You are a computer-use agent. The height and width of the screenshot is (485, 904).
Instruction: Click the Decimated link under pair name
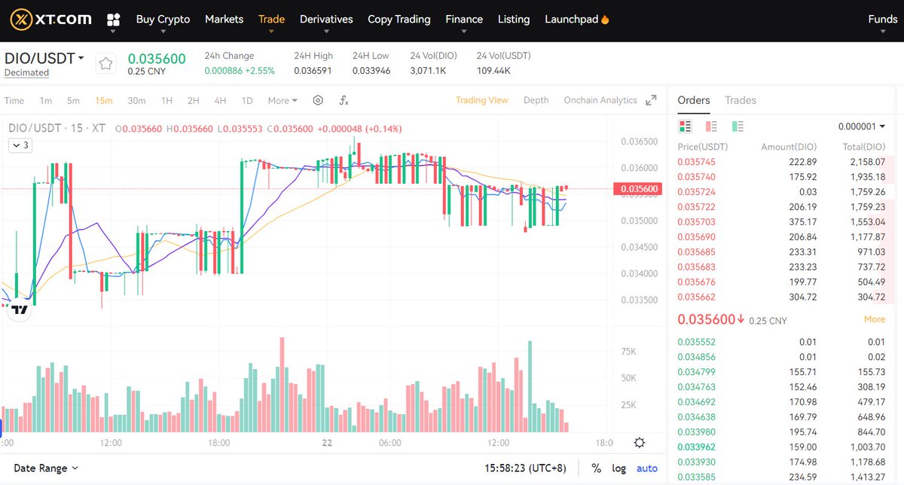(x=26, y=73)
